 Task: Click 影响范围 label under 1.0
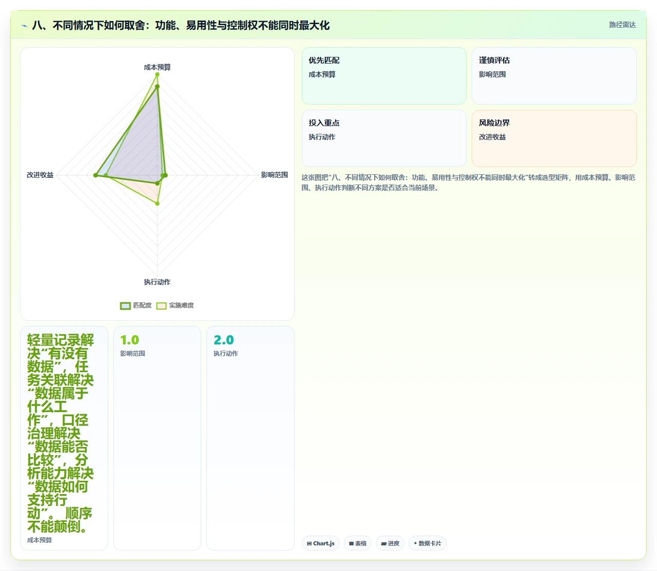point(132,354)
